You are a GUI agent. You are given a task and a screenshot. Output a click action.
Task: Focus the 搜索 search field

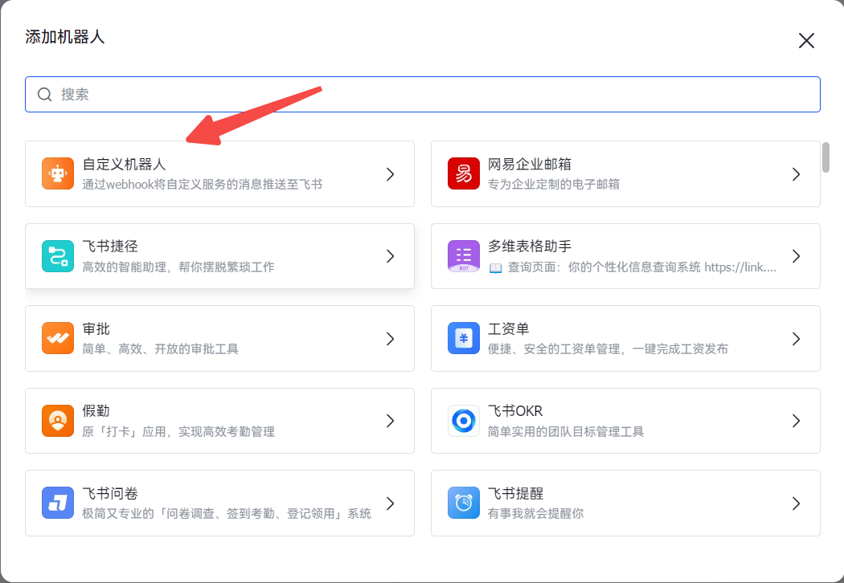point(423,95)
